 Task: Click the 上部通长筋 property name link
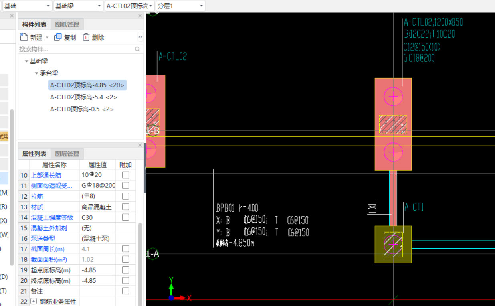click(x=46, y=175)
